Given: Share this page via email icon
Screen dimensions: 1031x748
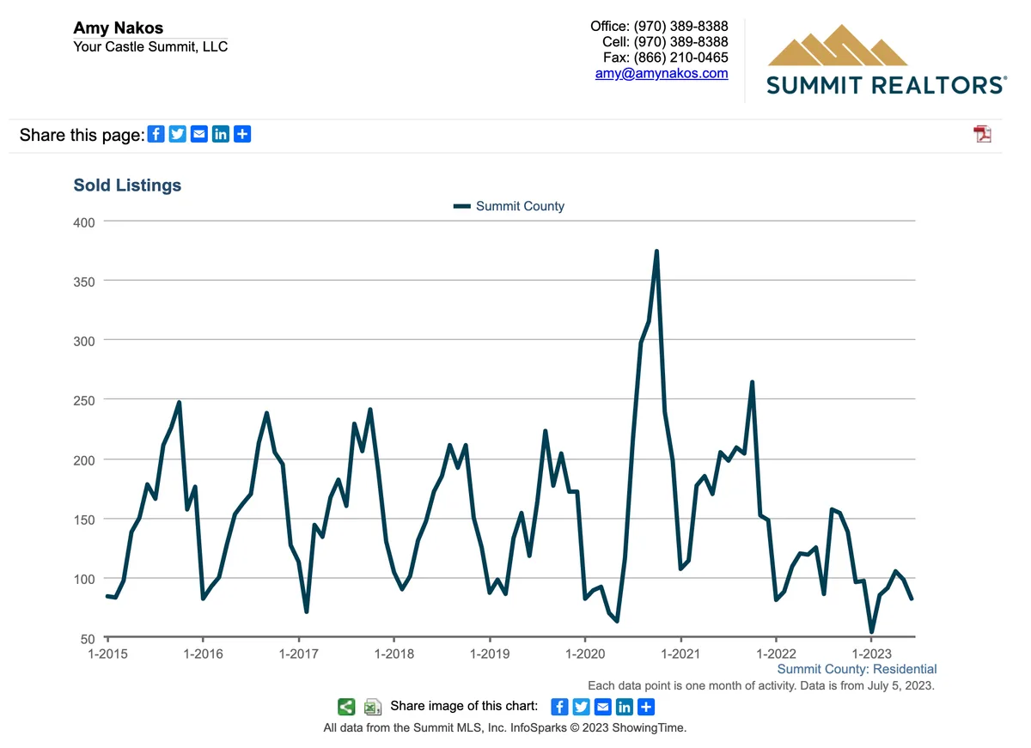Looking at the screenshot, I should [199, 134].
